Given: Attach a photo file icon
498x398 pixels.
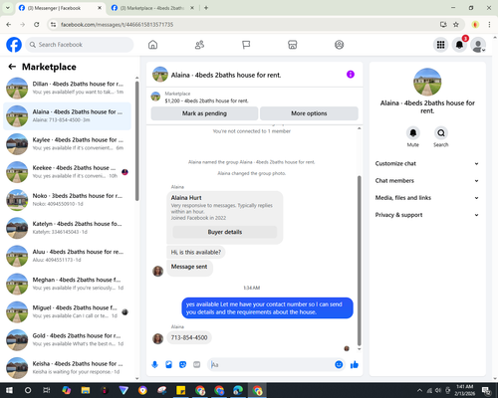Looking at the screenshot, I should click(169, 365).
